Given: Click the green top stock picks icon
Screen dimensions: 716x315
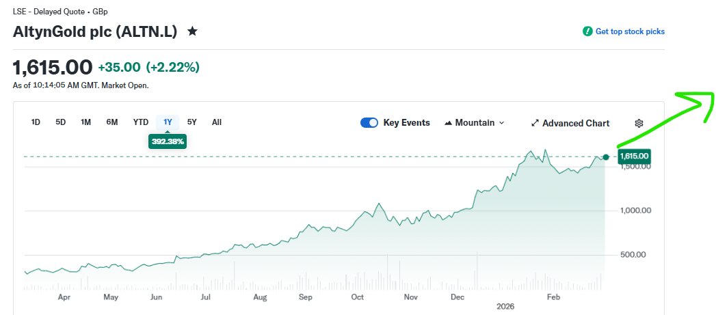Looking at the screenshot, I should click(587, 31).
